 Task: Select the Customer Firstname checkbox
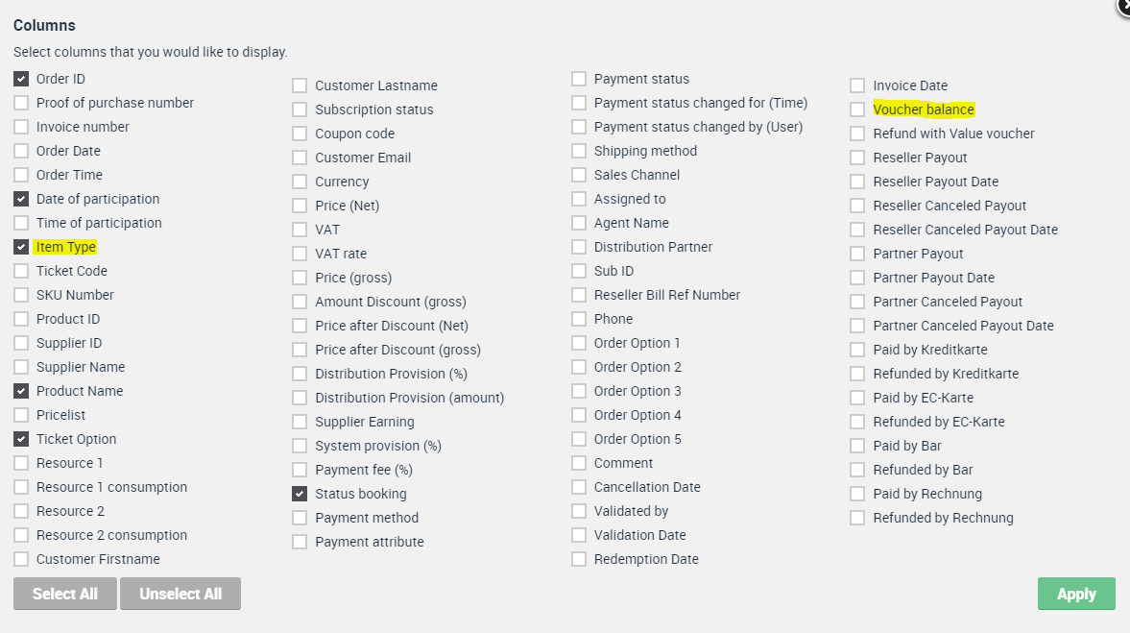click(x=21, y=559)
